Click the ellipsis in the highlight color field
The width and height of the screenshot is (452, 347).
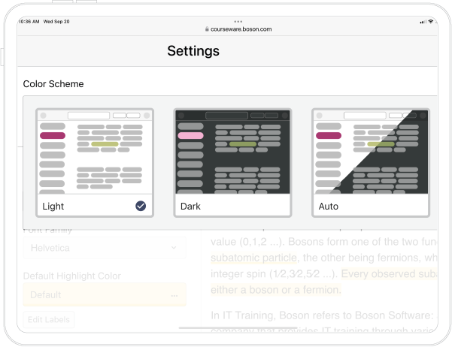174,295
